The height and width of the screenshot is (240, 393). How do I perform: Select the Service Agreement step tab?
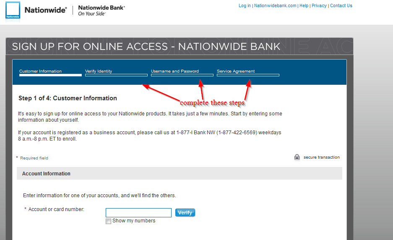(x=248, y=72)
